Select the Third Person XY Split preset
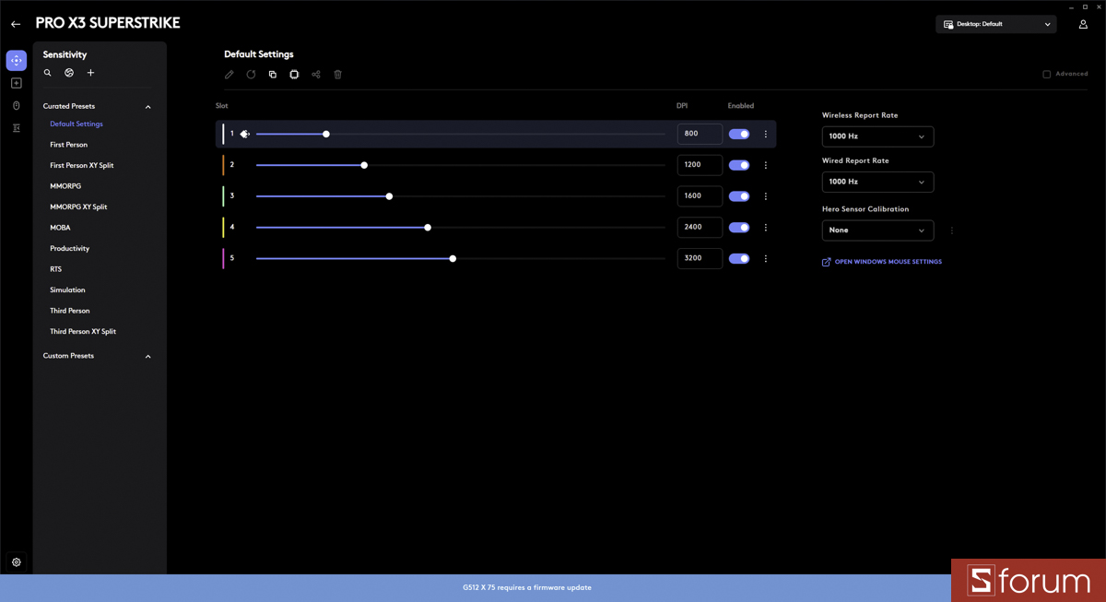Viewport: 1106px width, 602px height. coord(83,332)
